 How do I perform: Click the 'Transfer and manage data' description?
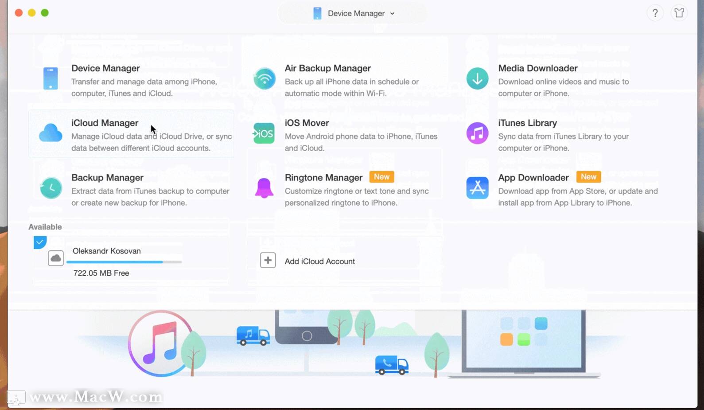144,87
